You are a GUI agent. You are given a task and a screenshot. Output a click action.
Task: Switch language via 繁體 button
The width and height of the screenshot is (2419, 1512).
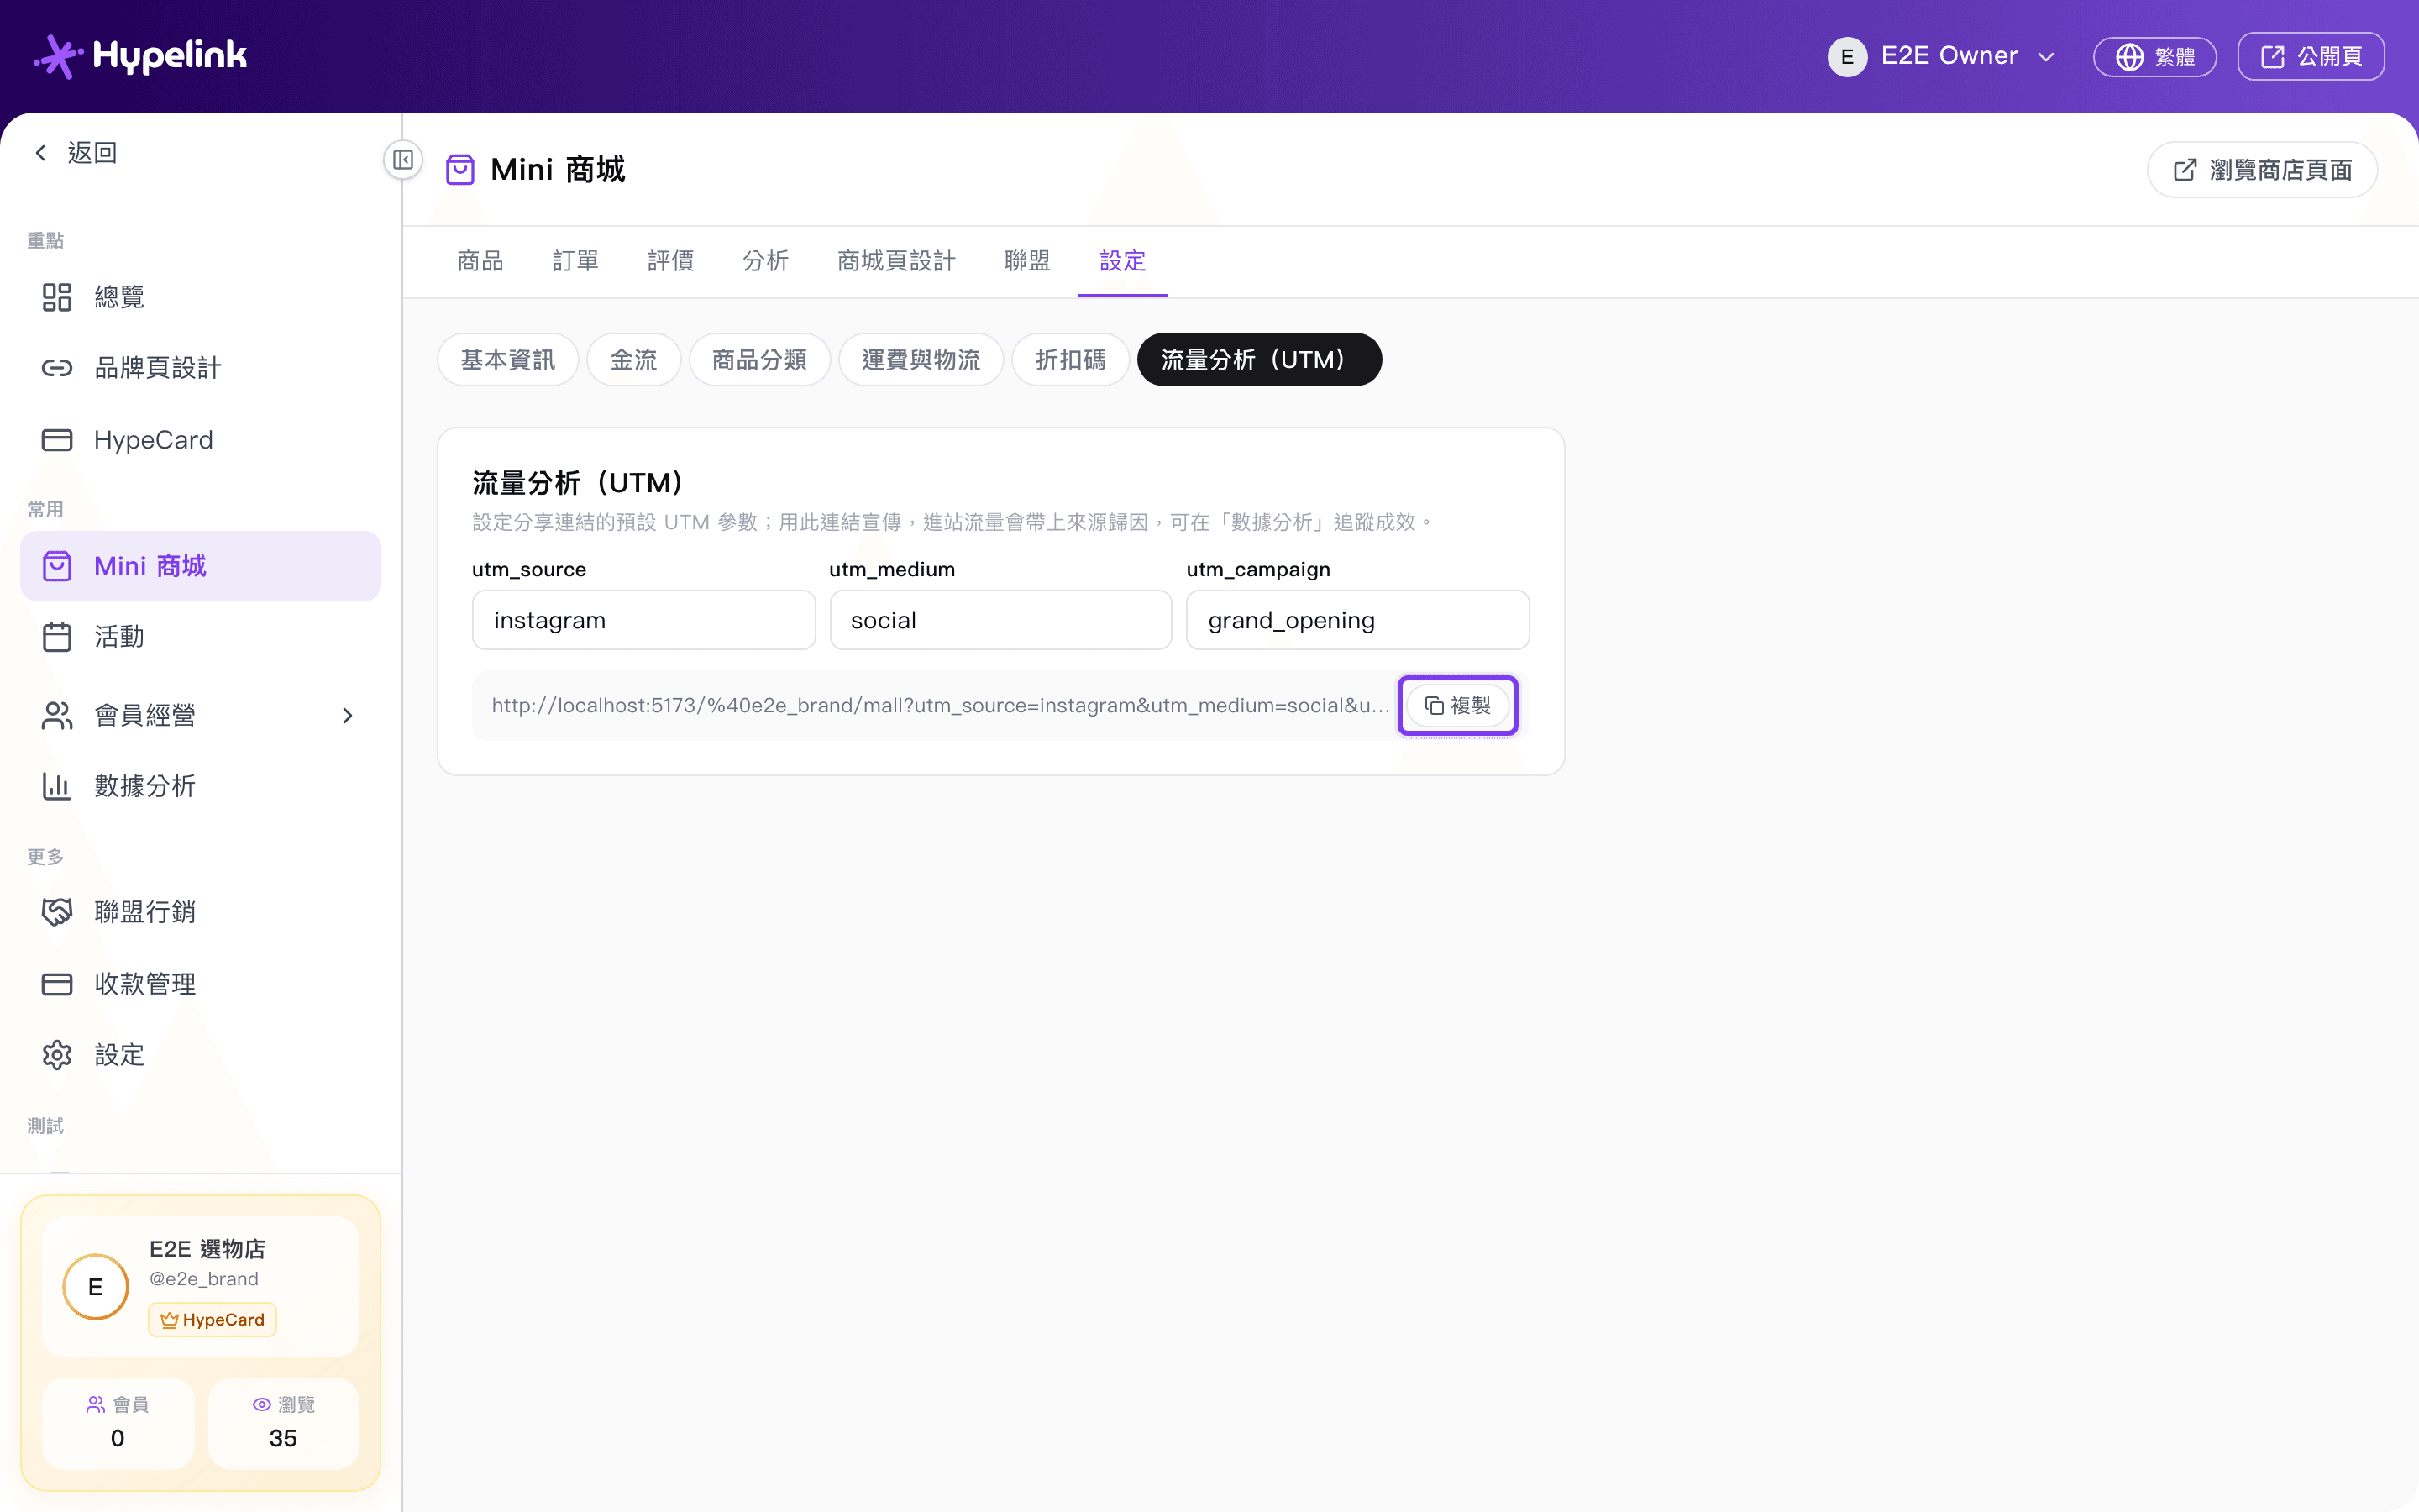coord(2155,57)
